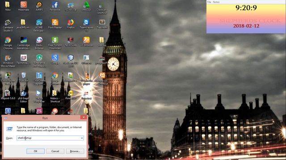Open the pink FS desktop icon
Image resolution: width=286 pixels, height=160 pixels.
[x=39, y=111]
